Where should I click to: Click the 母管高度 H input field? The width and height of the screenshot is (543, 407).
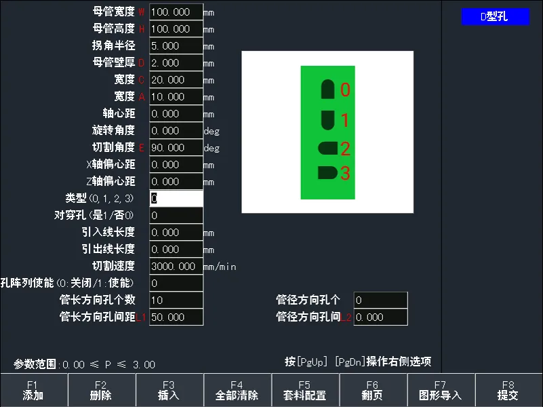176,29
